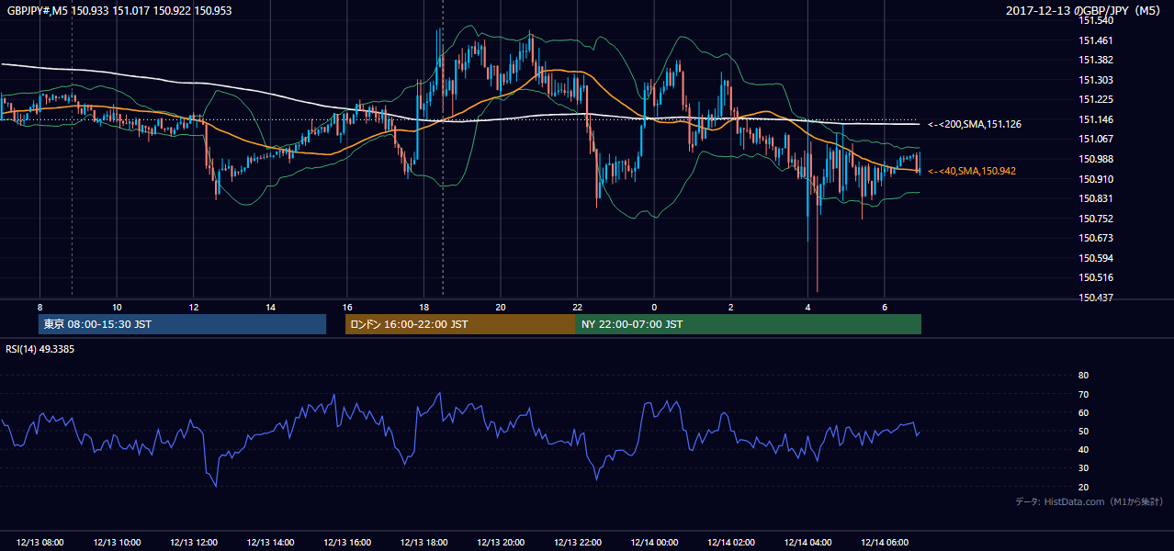This screenshot has height=551, width=1174.
Task: Click RSI scale level 50
Action: pyautogui.click(x=1083, y=431)
